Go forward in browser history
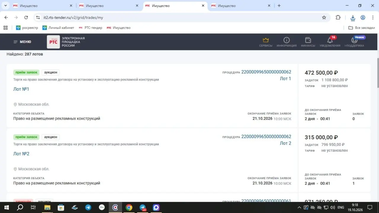Screen dimensions: 379x213 pyautogui.click(x=16, y=17)
